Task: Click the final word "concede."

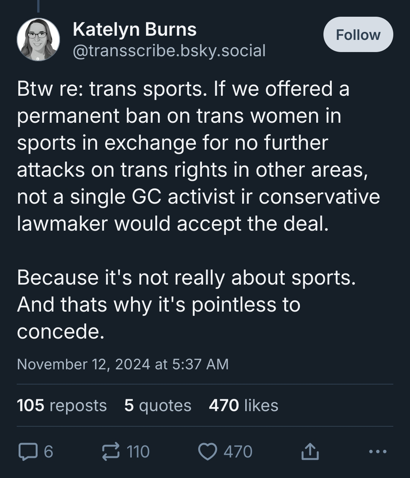Action: (x=60, y=332)
